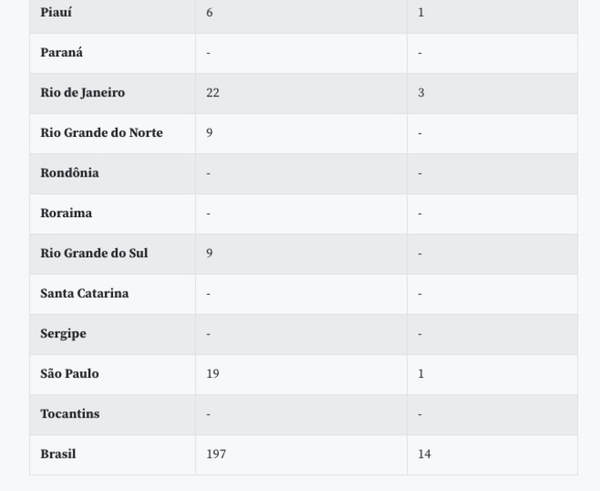Click the Santa Catarina row label
The width and height of the screenshot is (600, 491).
tap(84, 293)
